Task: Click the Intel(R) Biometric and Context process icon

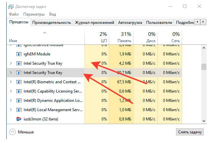Action: [19, 82]
